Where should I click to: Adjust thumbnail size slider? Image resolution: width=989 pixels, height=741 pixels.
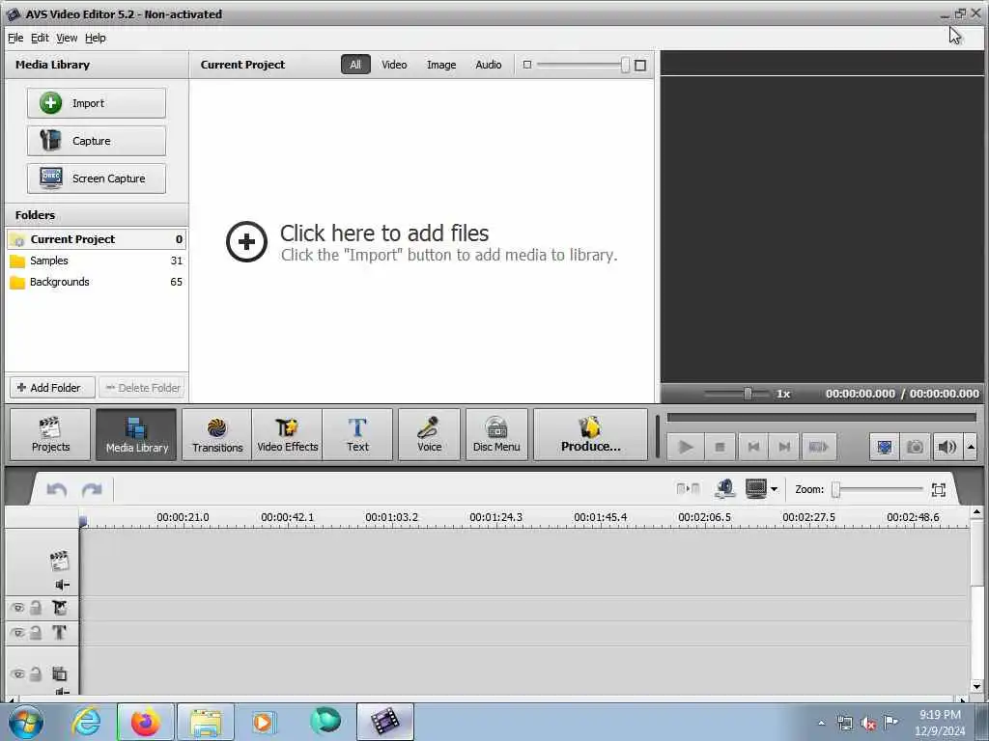click(x=625, y=65)
